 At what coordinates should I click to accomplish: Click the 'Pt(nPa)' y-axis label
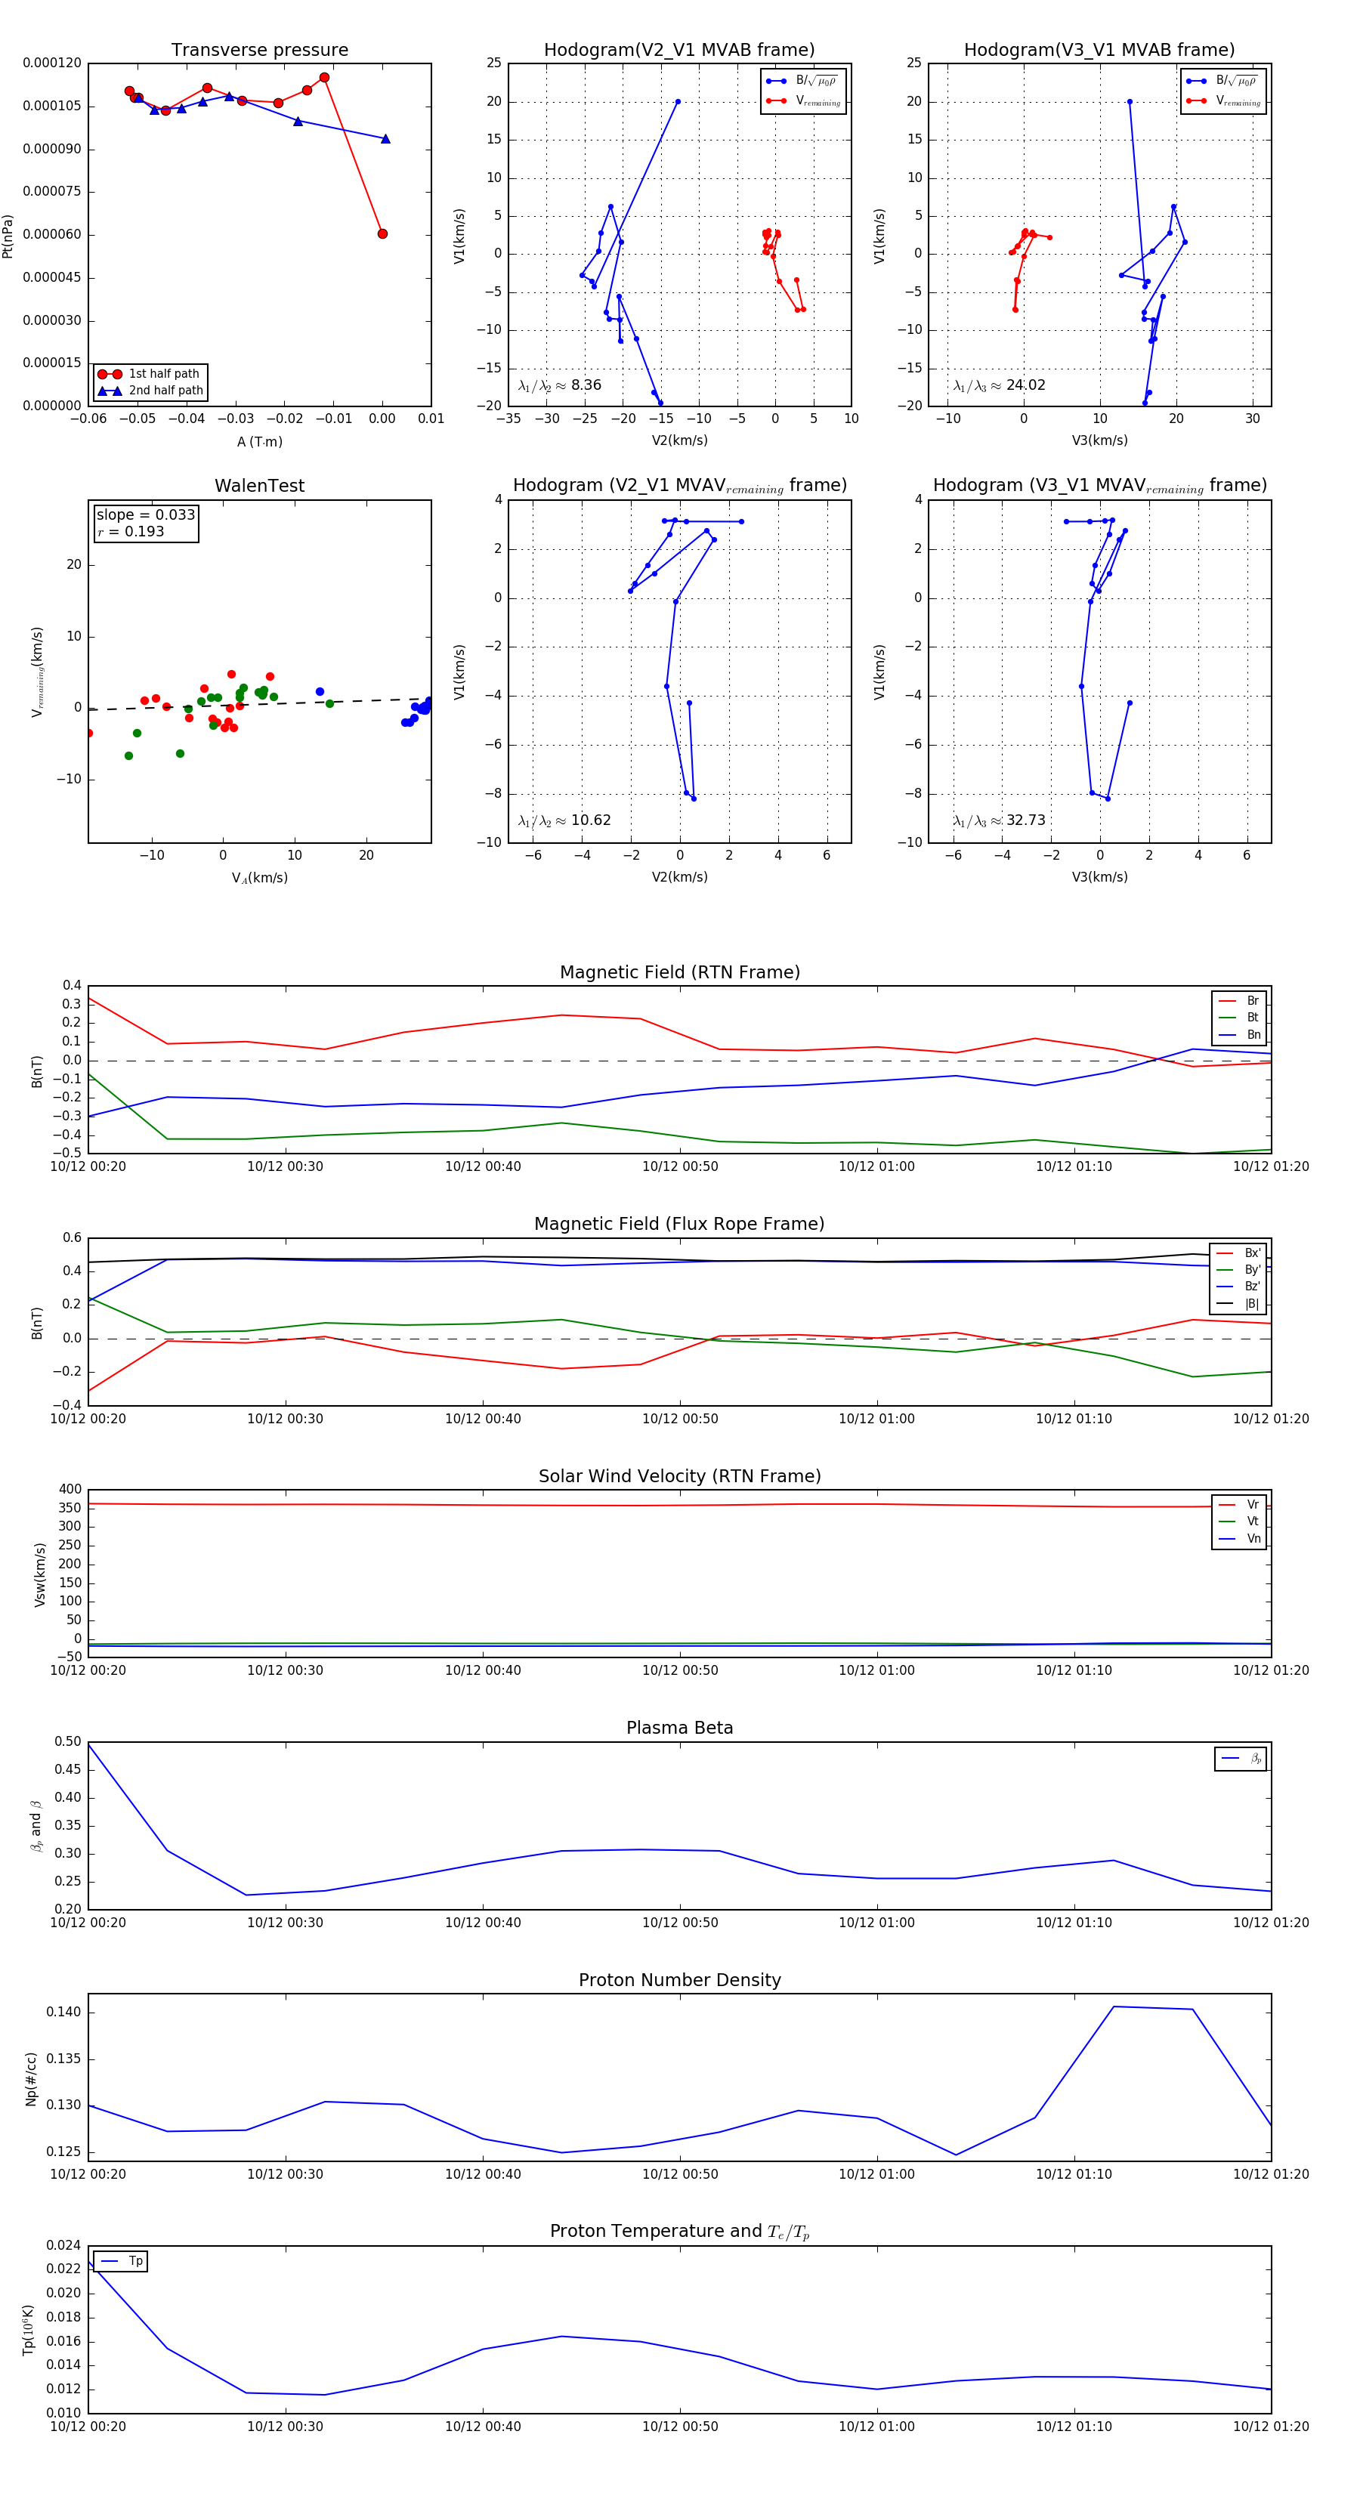point(8,235)
